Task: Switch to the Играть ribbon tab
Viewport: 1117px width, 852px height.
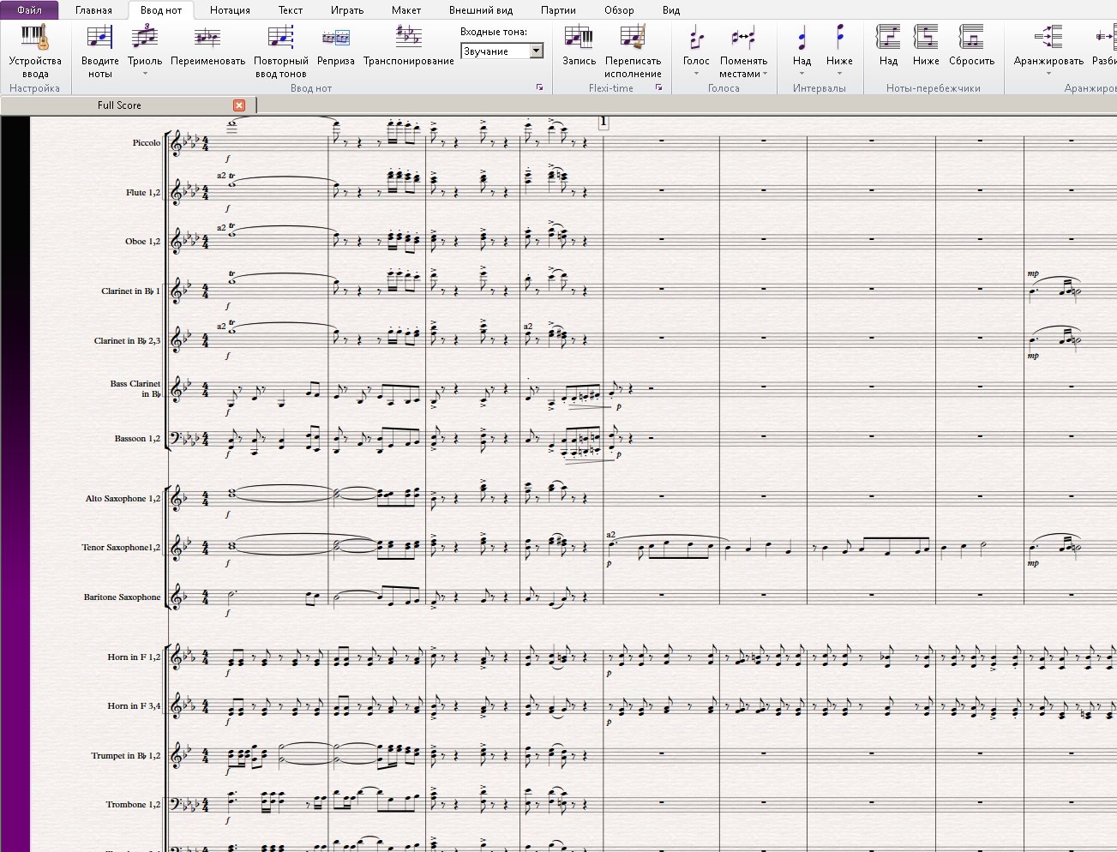Action: 347,10
